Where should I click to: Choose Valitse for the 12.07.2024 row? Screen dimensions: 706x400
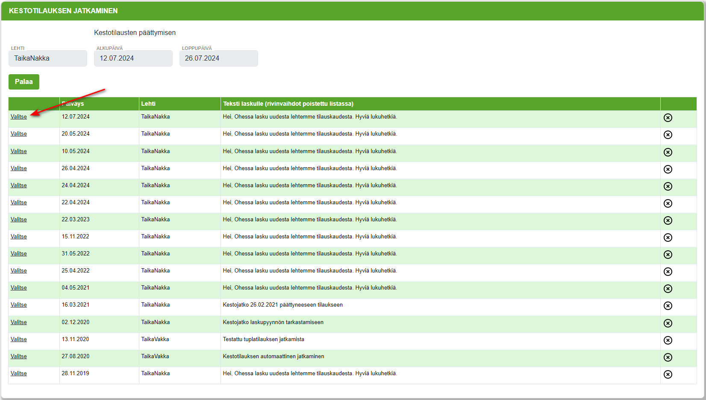tap(19, 117)
